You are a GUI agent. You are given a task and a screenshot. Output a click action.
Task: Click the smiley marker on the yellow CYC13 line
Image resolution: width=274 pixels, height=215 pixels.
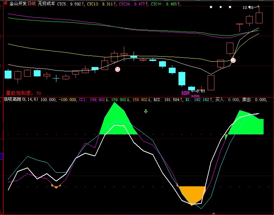(233, 60)
